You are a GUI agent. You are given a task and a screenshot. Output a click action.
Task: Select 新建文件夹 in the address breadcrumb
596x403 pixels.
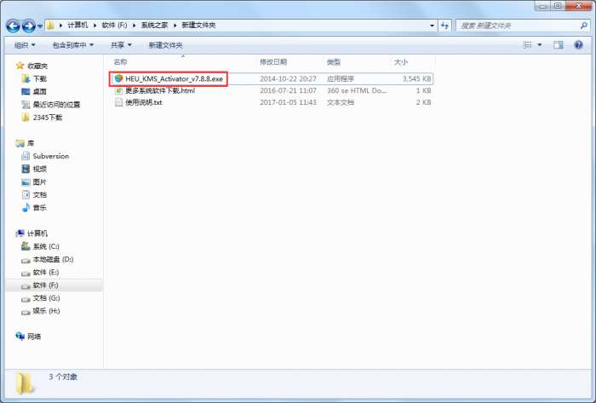pos(198,25)
